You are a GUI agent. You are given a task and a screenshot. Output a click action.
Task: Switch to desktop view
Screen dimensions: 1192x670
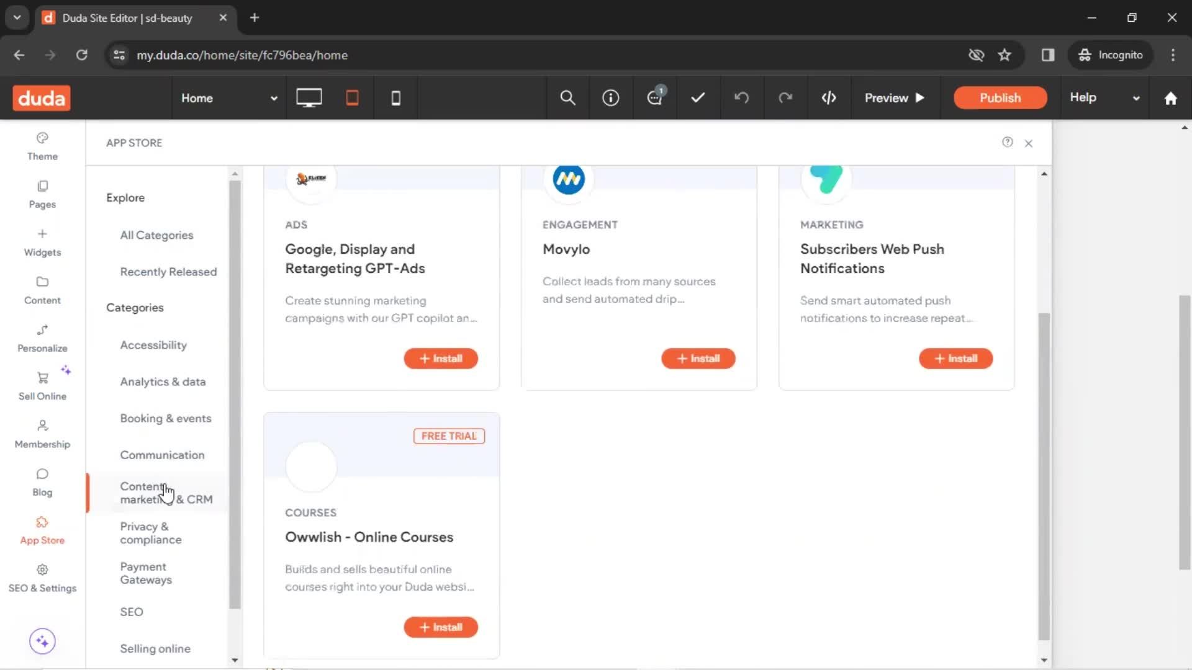coord(309,98)
